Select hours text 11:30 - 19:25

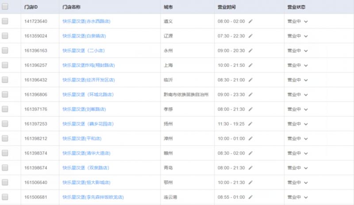pos(231,124)
